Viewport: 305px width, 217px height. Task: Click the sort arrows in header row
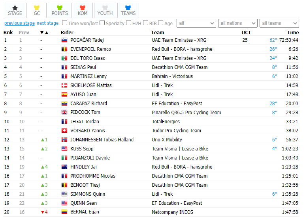(x=44, y=33)
